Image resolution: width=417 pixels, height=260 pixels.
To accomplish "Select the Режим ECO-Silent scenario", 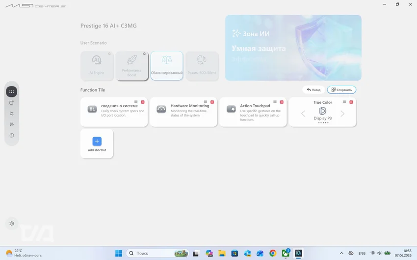I will coord(202,66).
